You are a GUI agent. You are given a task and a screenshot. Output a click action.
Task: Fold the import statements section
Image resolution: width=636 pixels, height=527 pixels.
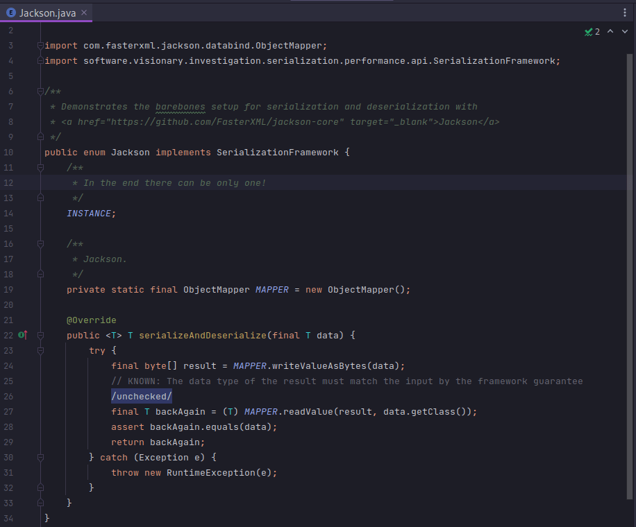tap(40, 45)
